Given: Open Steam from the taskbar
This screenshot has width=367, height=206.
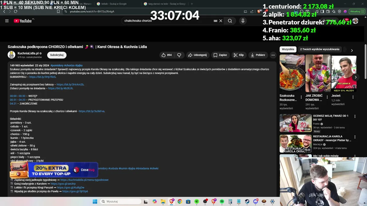Looking at the screenshot, I should [x=247, y=201].
